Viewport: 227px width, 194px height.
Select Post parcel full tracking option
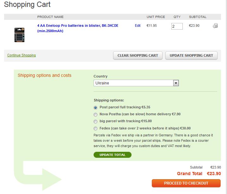[95, 107]
